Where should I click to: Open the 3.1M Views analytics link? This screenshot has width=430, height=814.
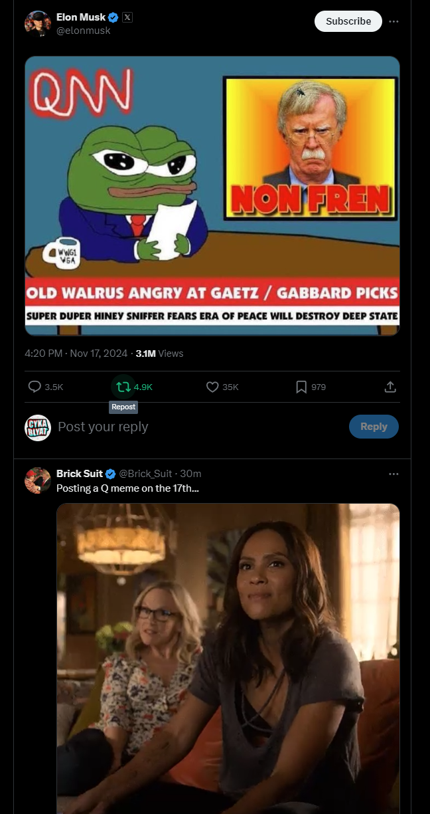159,354
